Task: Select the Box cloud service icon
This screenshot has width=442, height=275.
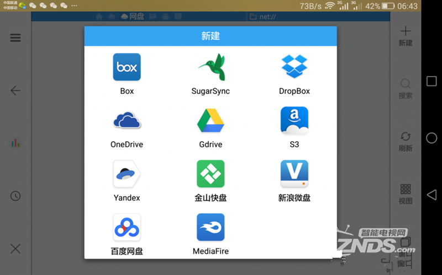Action: coord(127,67)
